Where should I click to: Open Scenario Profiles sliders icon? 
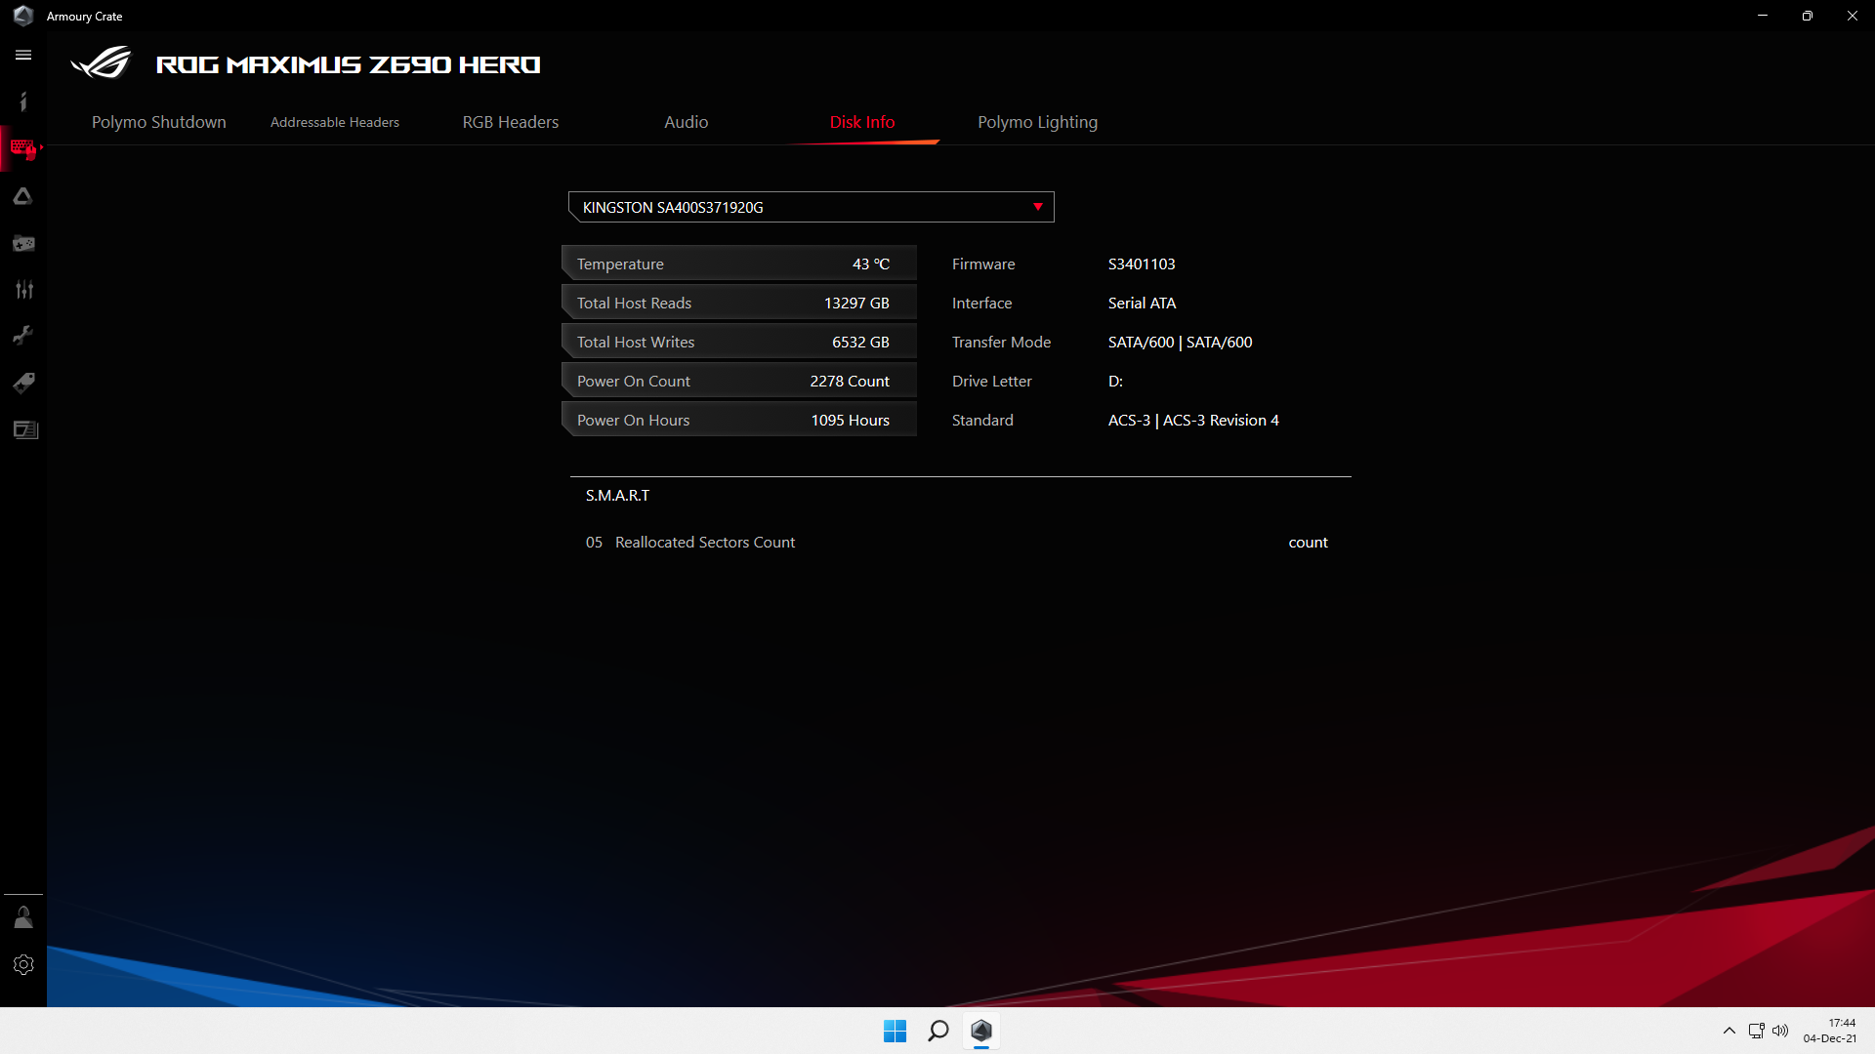point(23,290)
